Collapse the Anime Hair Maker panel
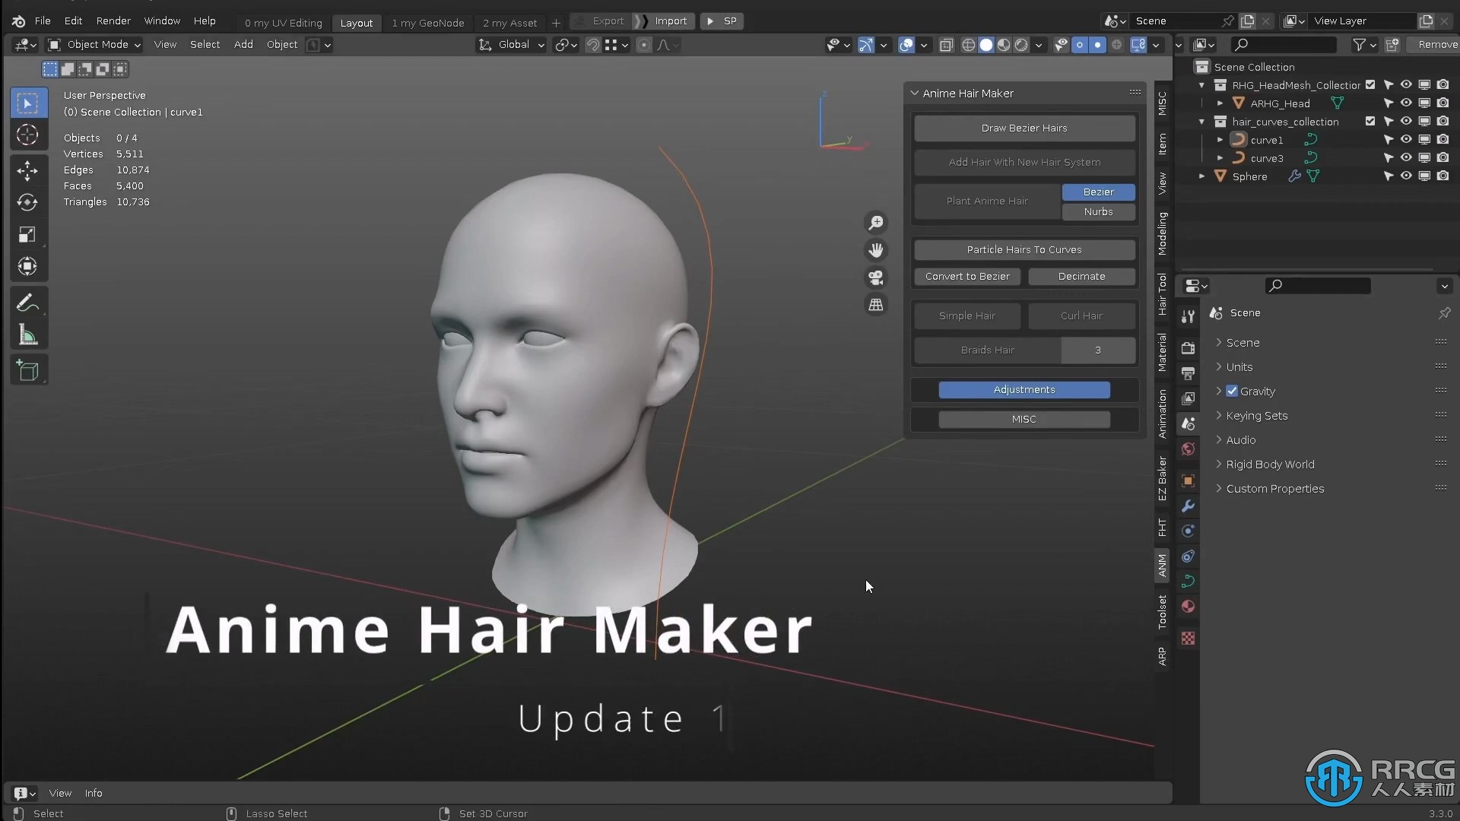 (x=915, y=93)
